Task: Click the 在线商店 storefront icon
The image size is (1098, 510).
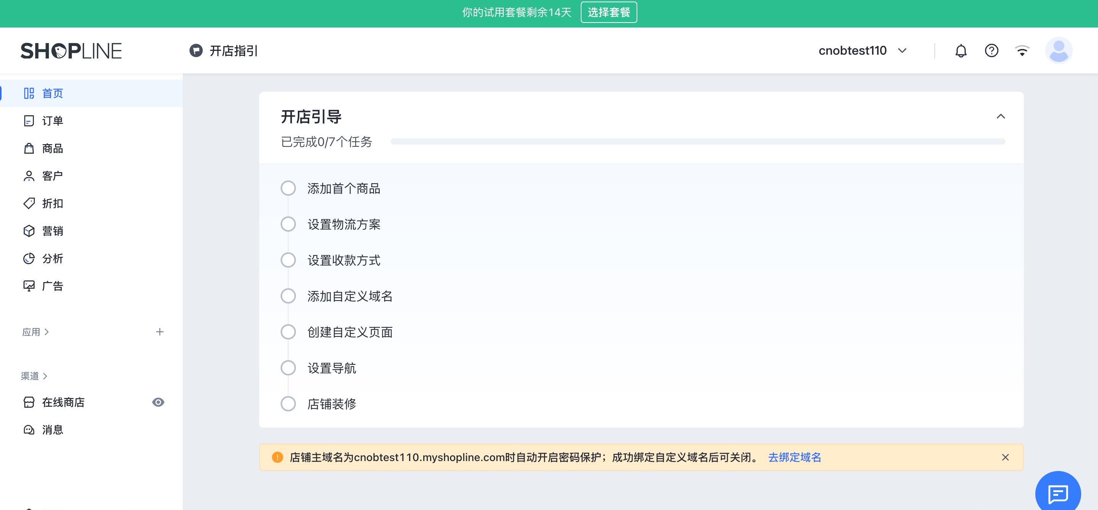Action: point(29,402)
